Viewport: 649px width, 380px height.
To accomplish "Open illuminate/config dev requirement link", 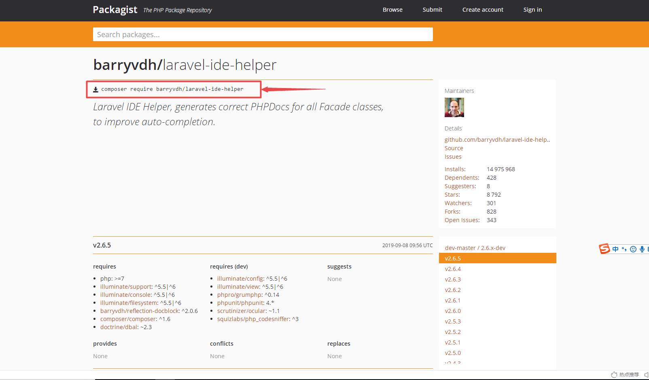I will click(240, 279).
